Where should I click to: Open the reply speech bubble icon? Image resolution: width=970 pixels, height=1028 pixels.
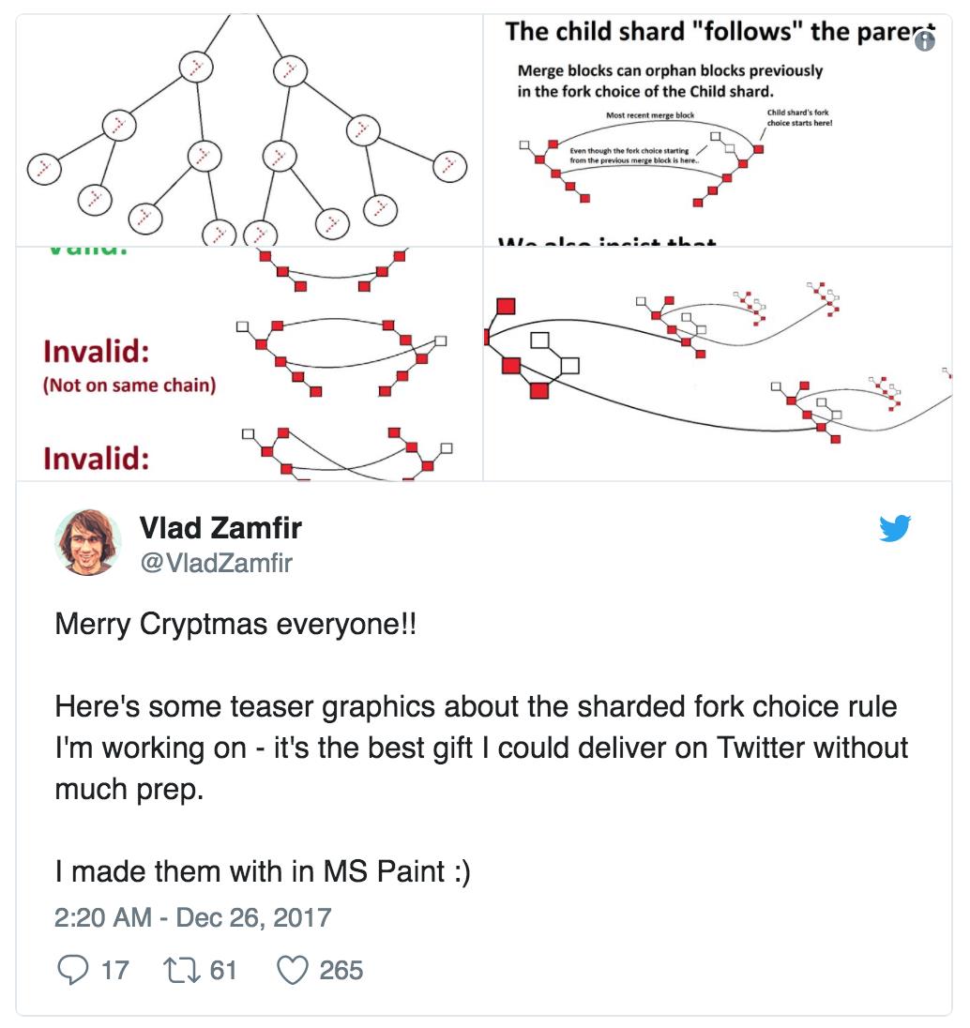point(72,970)
